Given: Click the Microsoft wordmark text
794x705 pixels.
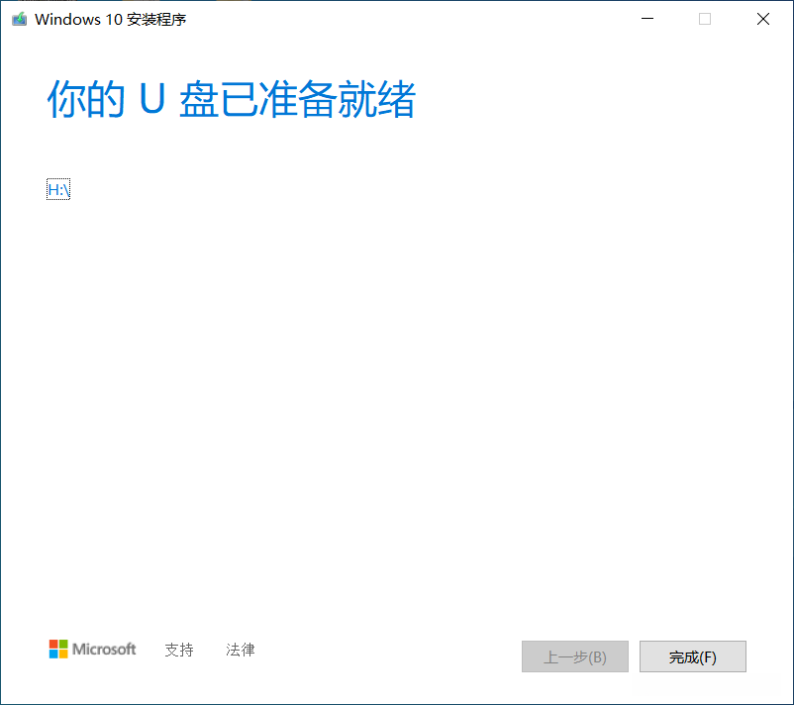Looking at the screenshot, I should (104, 649).
